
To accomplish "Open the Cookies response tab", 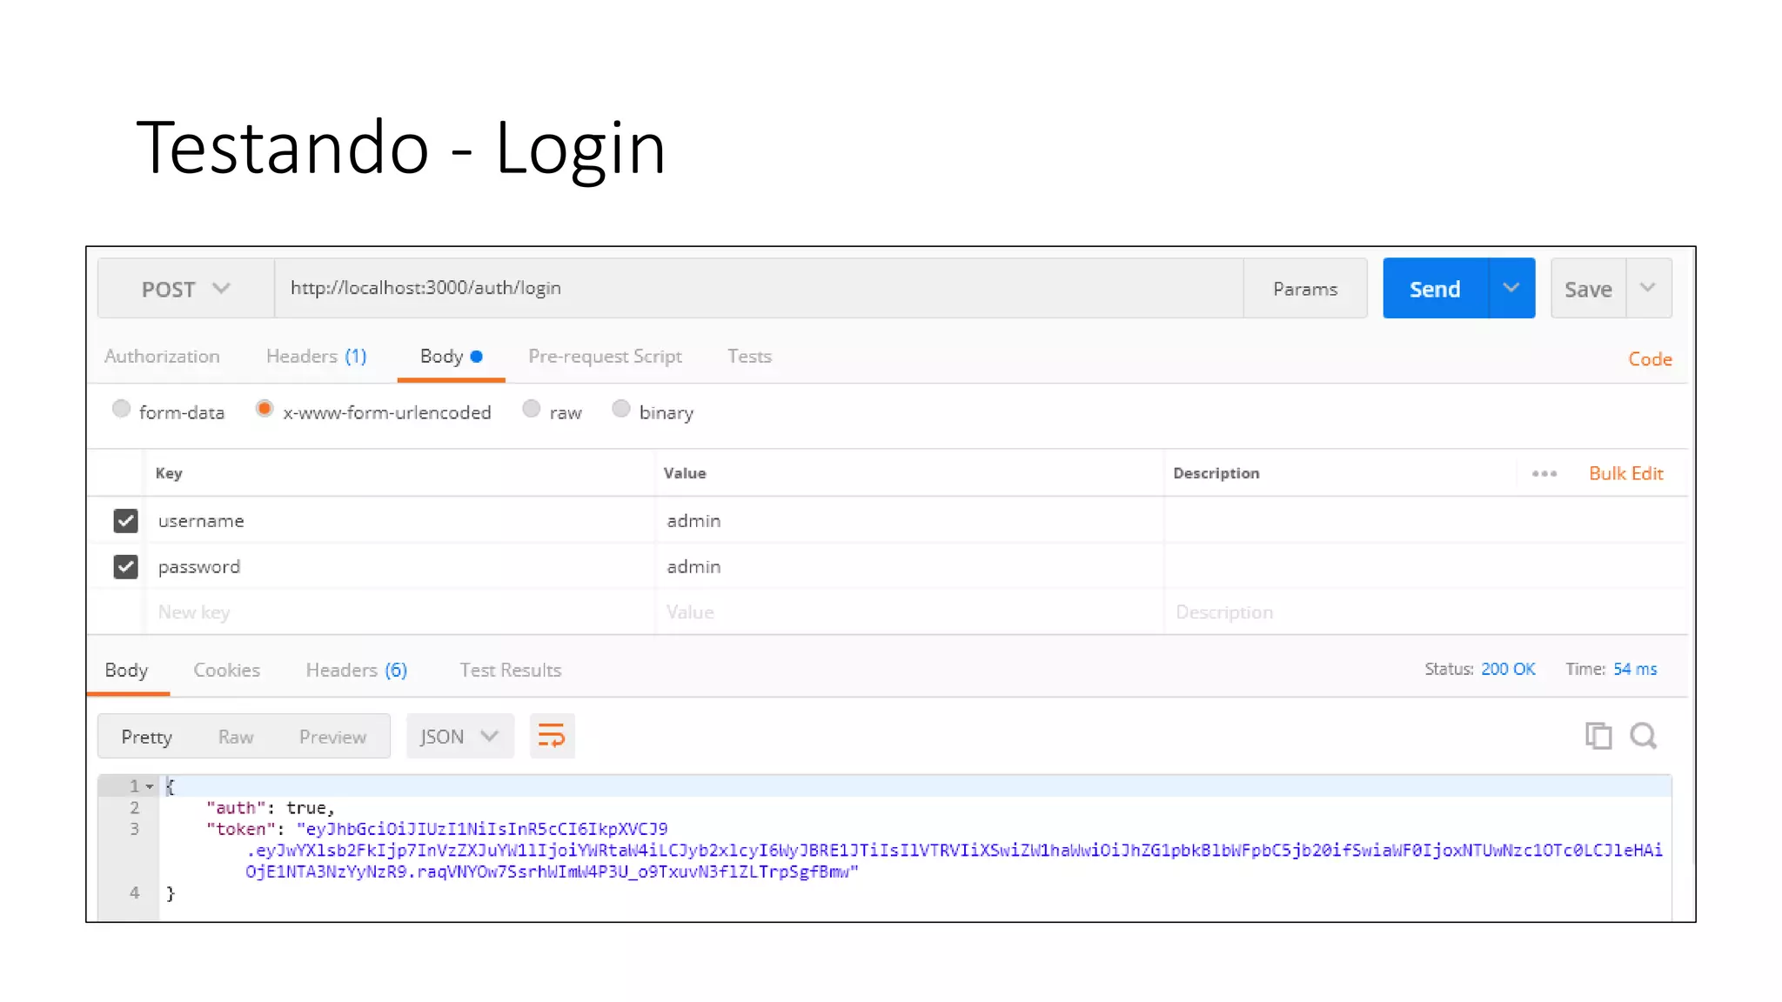I will click(x=226, y=671).
